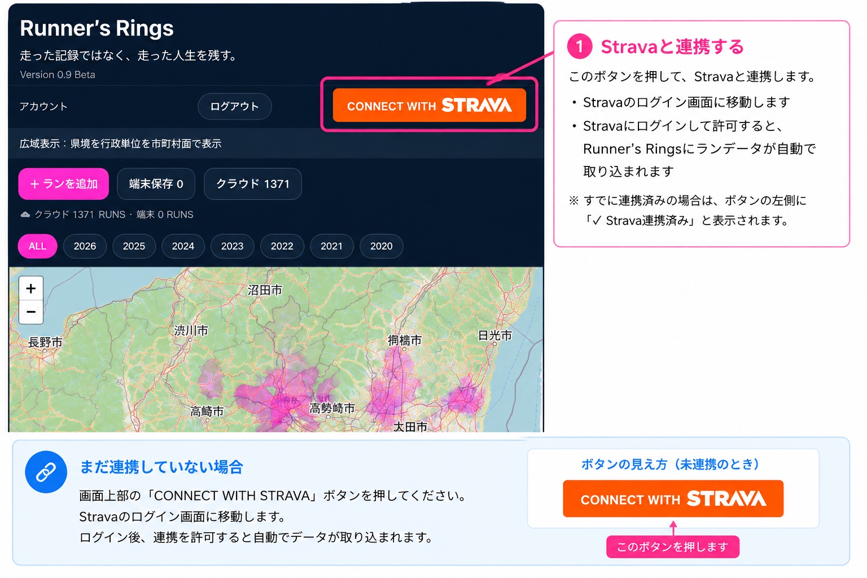Click the cloud icon beside クラウド 1371 RUNS
Viewport: 867px width, 578px height.
pyautogui.click(x=25, y=214)
